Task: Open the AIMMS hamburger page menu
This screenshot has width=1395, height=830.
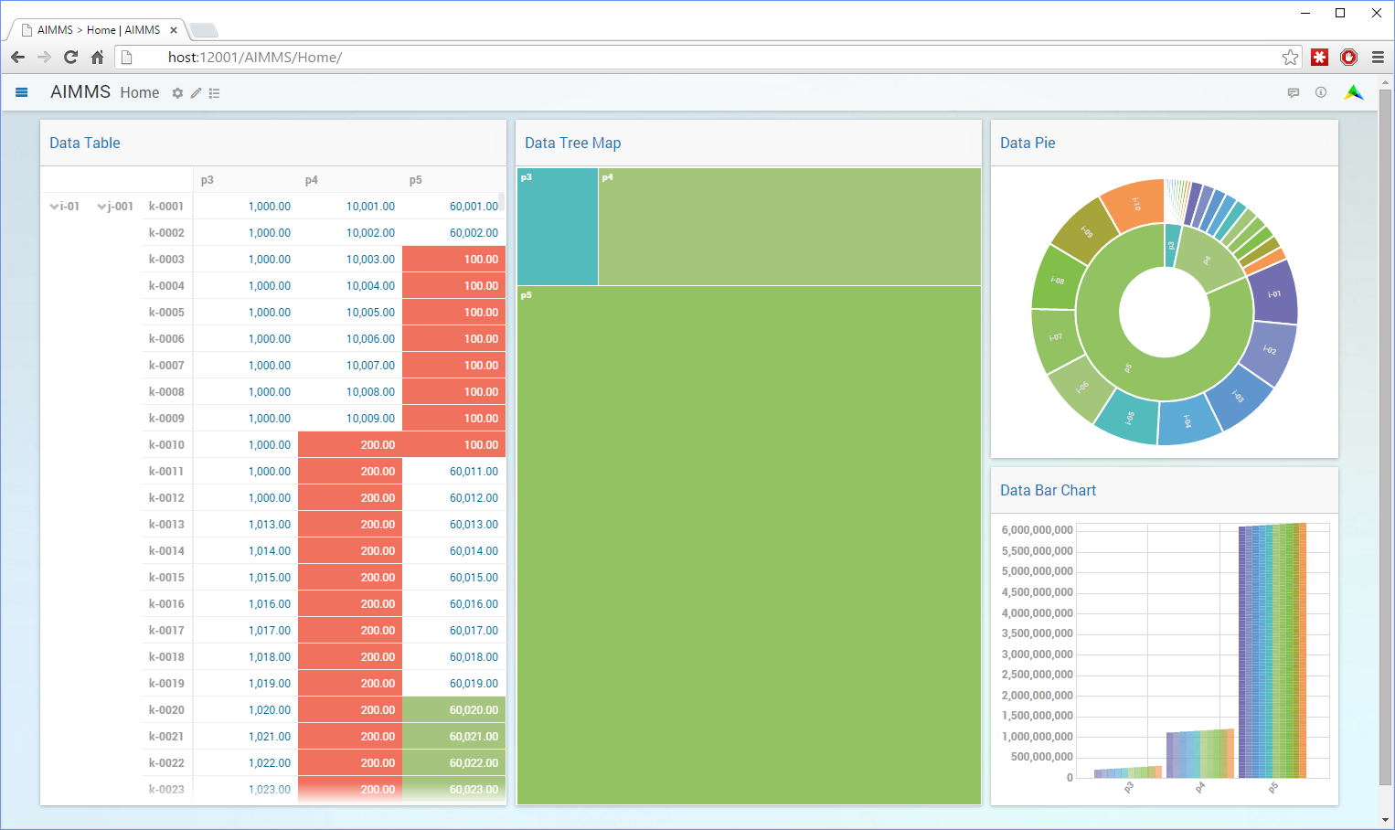Action: [22, 92]
